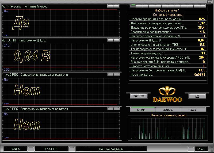Open selector button next to 1.5 SOHC engine
Screen dimensions: 214x153
(x=71, y=149)
